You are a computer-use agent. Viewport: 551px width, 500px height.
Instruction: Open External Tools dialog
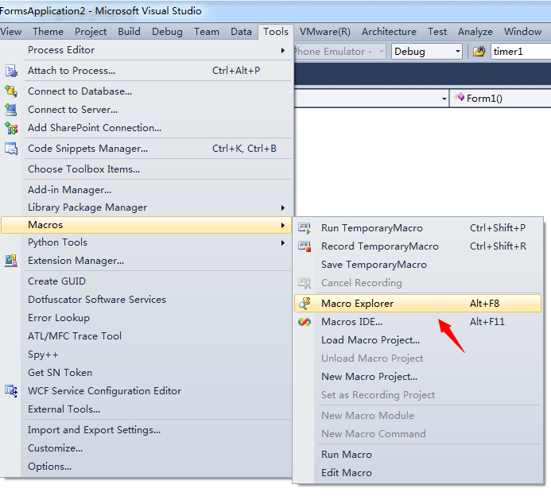pos(146,409)
